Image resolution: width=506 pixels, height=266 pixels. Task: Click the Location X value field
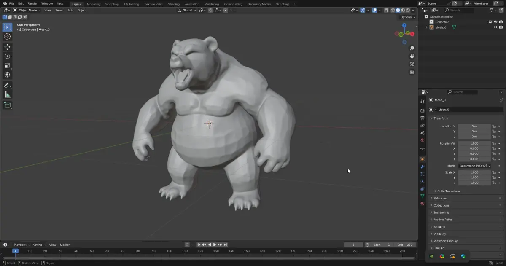coord(474,126)
